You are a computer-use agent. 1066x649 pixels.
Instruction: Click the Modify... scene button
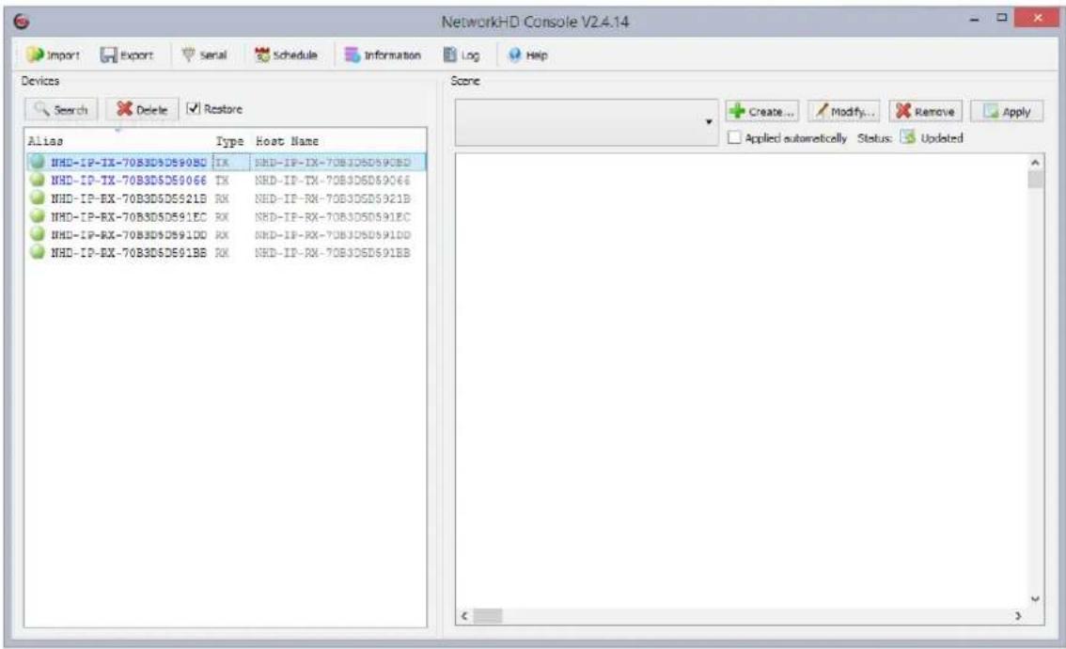844,112
